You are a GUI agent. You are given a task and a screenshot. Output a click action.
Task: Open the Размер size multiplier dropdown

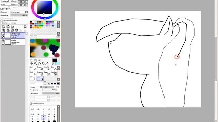[x=41, y=87]
